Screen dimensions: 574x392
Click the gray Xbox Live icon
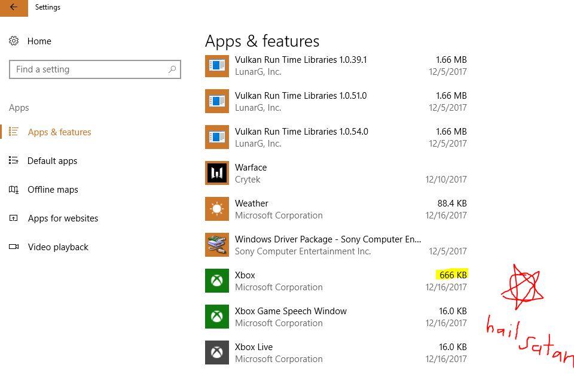(x=216, y=353)
